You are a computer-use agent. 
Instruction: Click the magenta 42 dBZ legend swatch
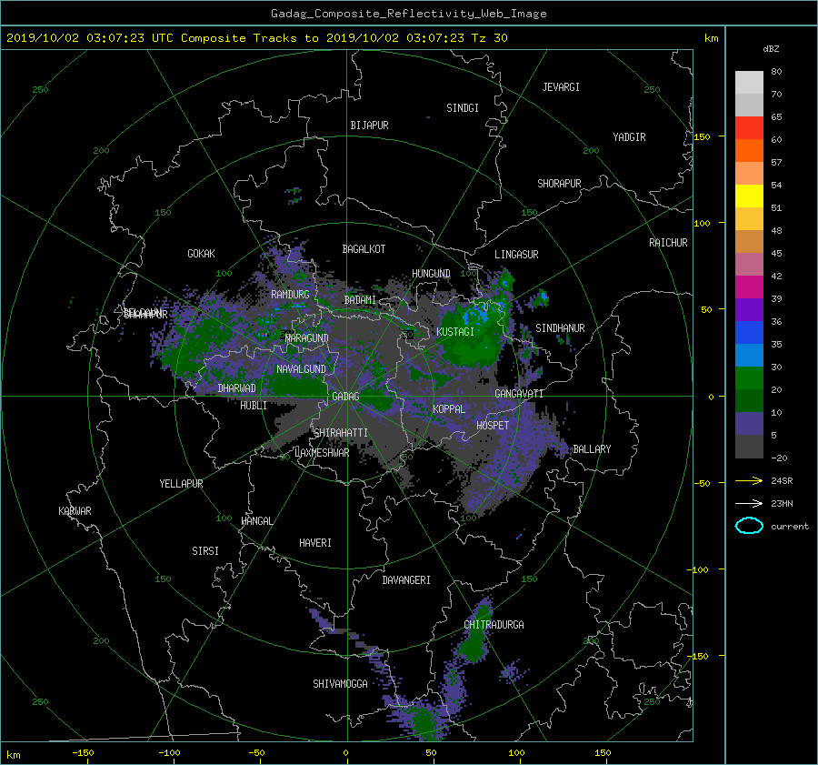point(749,287)
